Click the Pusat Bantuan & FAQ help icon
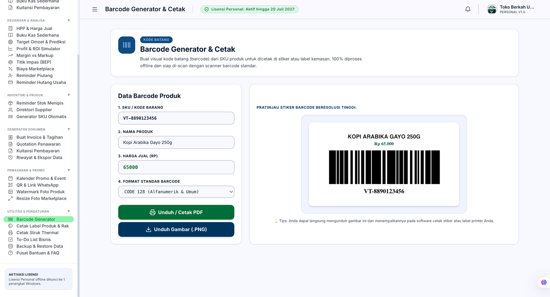 point(10,253)
